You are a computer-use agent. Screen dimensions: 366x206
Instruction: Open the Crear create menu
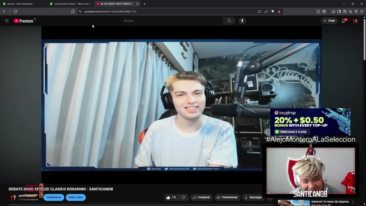pos(329,21)
